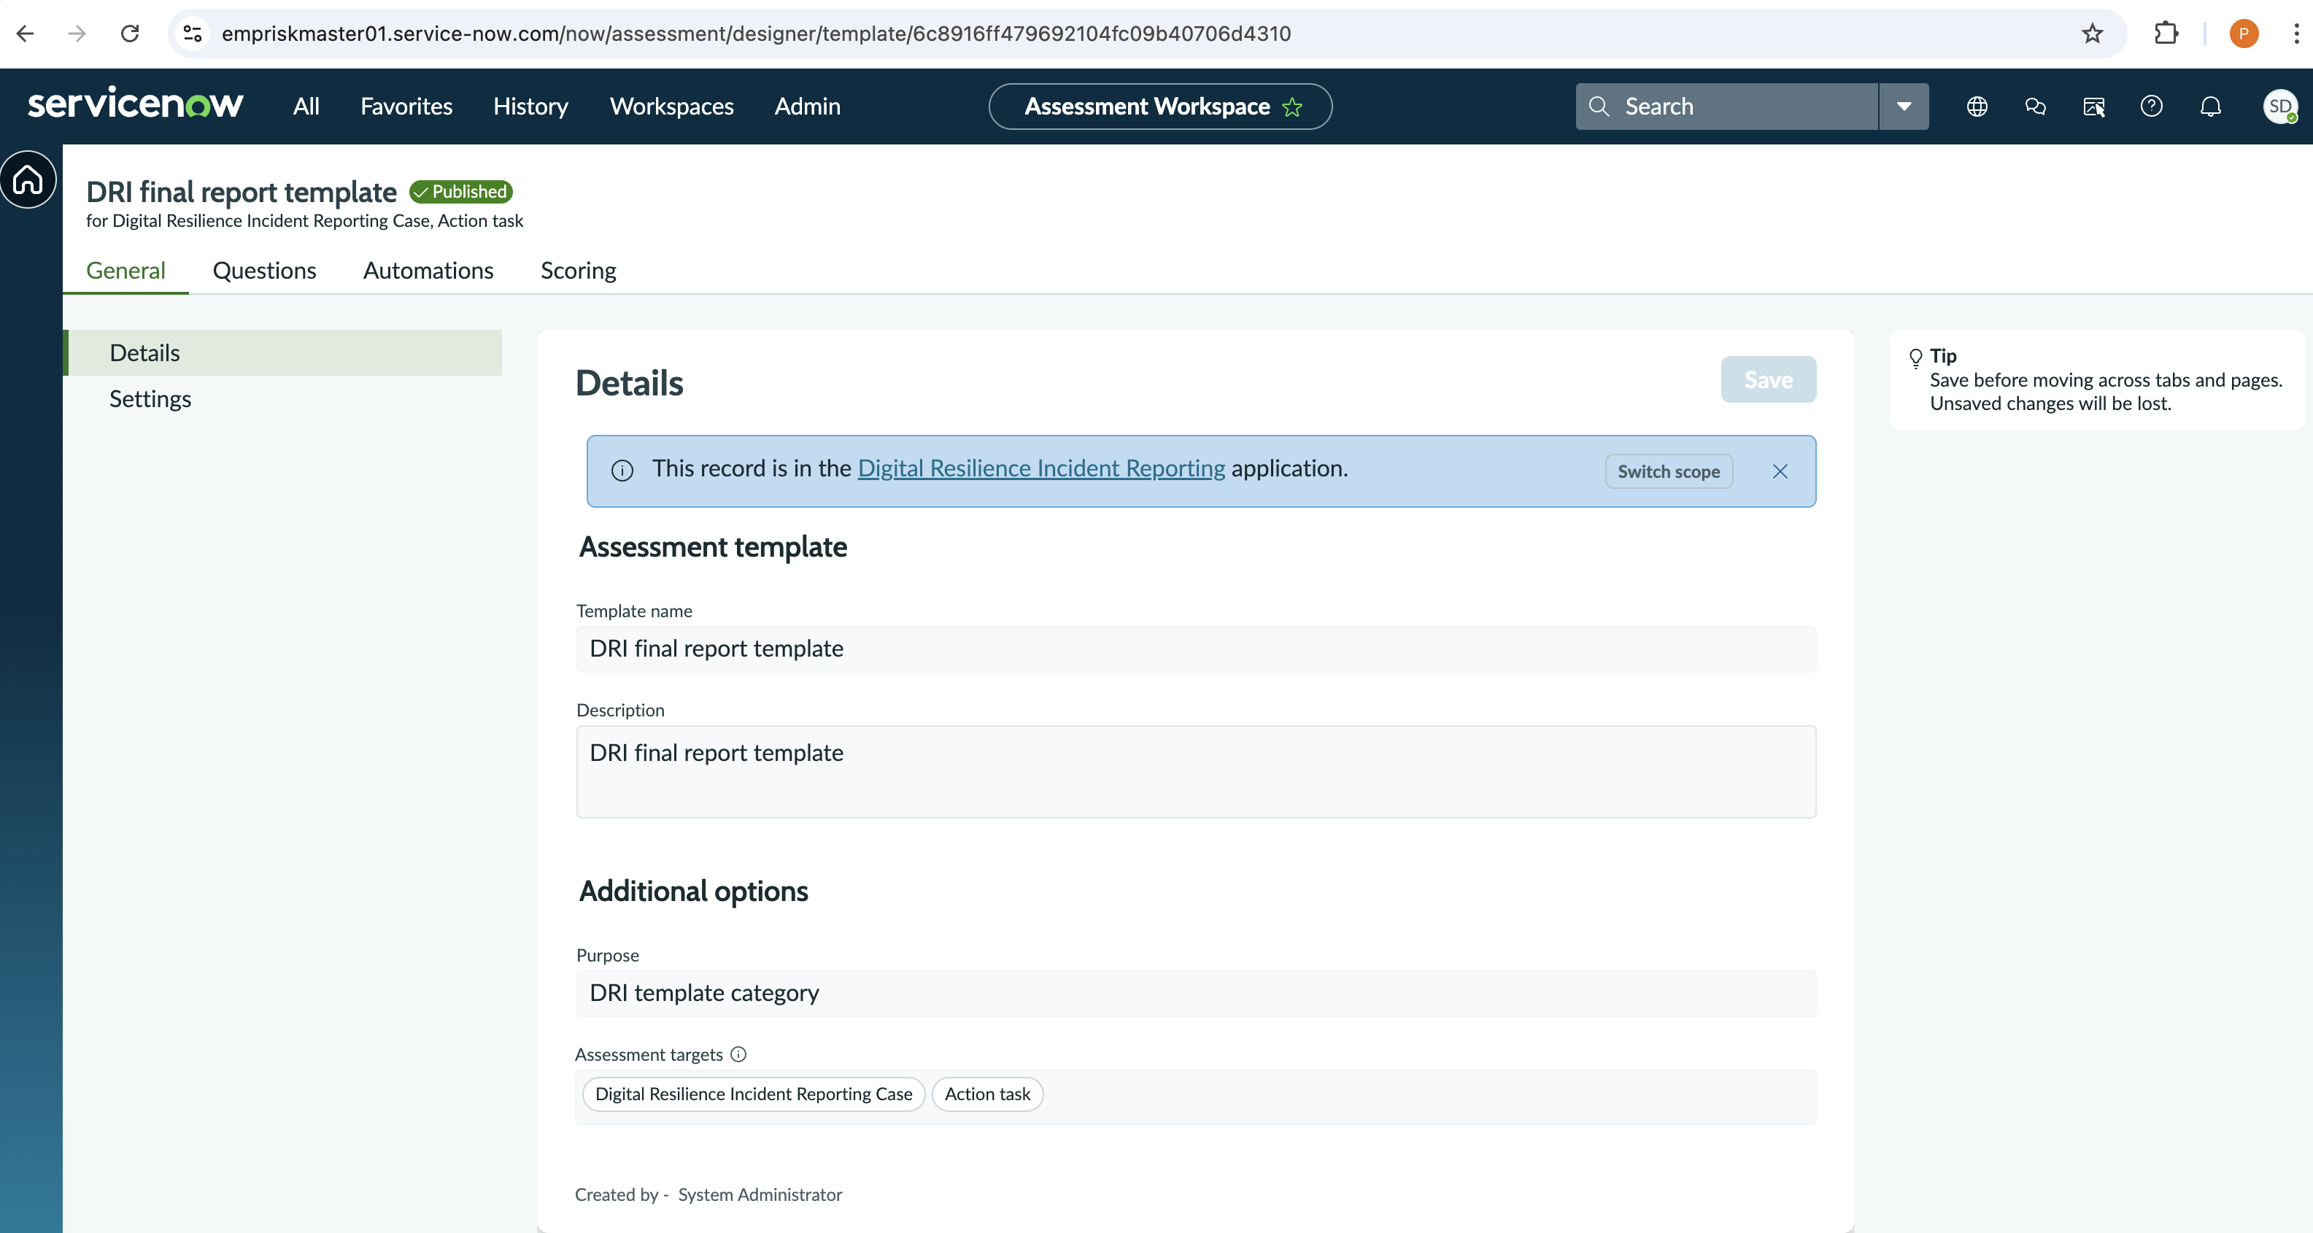This screenshot has width=2313, height=1233.
Task: Click the browser address bar URL
Action: [756, 34]
